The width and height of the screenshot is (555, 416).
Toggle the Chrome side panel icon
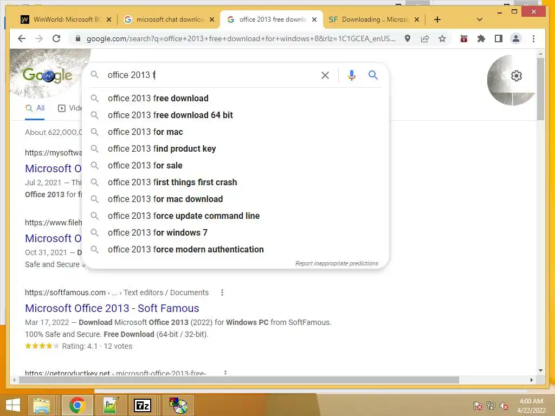coord(499,38)
